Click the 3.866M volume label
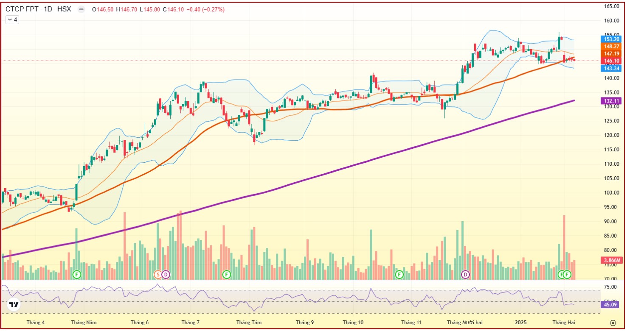Viewport: 627px width, 331px height. click(612, 260)
